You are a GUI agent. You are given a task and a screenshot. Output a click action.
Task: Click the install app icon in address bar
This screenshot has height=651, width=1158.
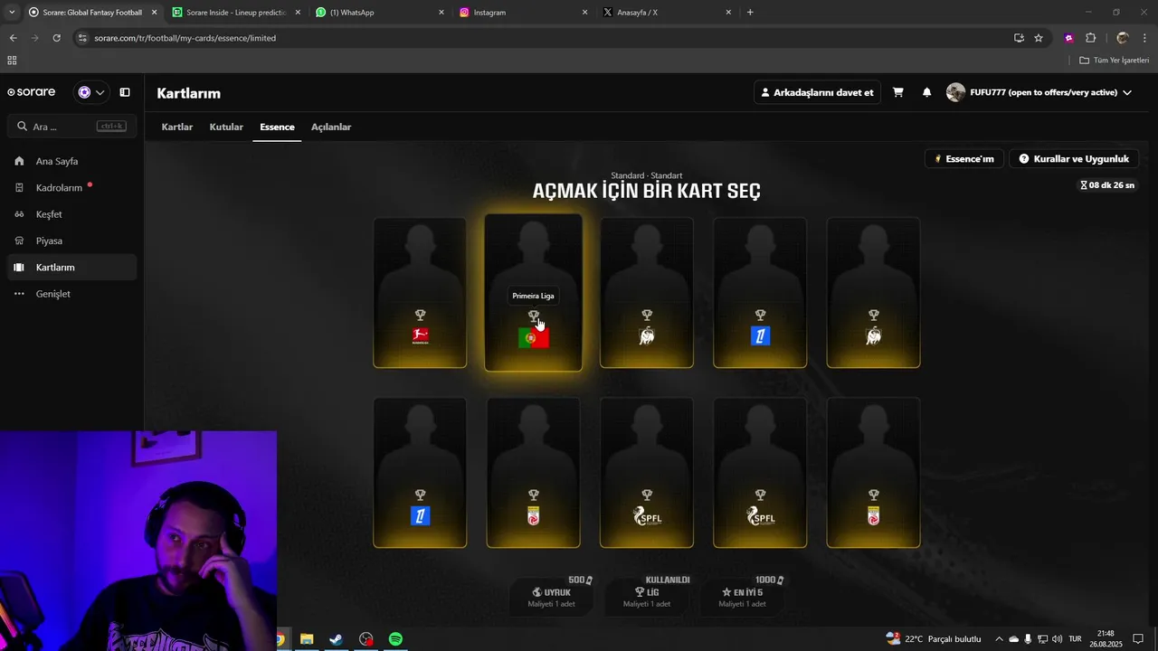1019,38
